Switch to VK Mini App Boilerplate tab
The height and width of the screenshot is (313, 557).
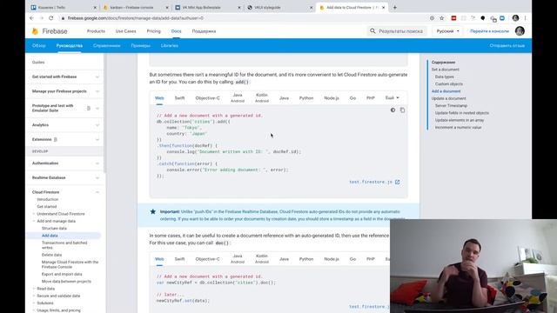coord(207,8)
